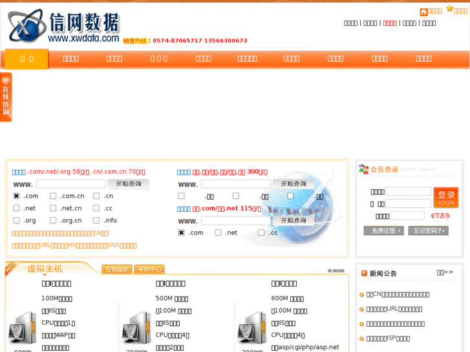Click the WAP feature line of first plan

58,335
